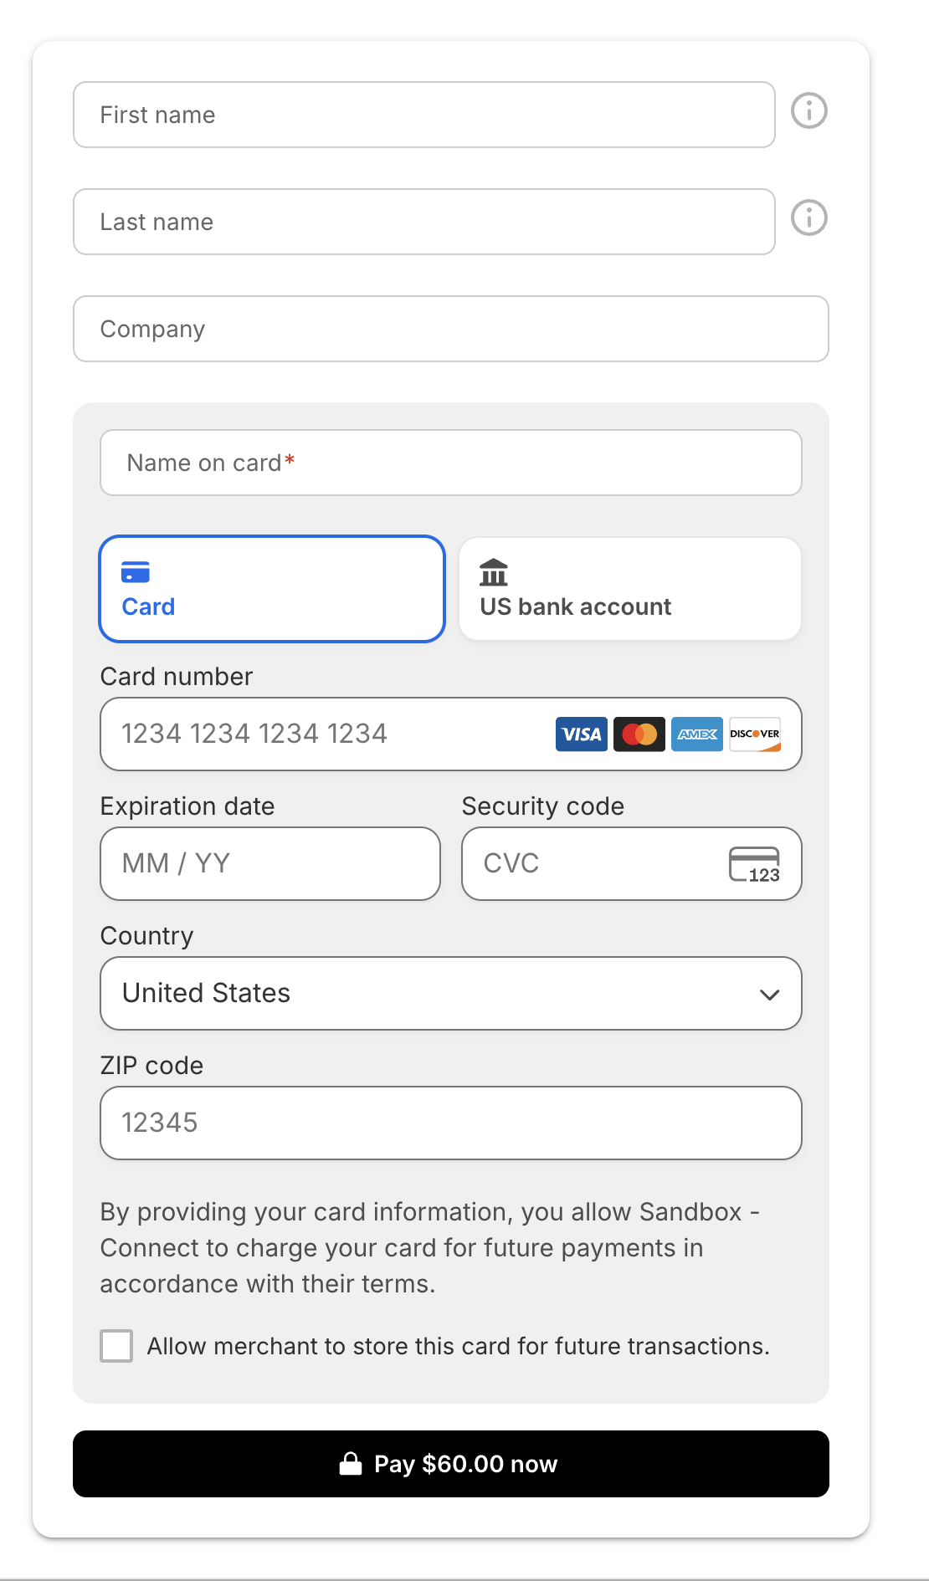Expand the country list using the chevron arrow
This screenshot has height=1581, width=929.
pos(770,994)
